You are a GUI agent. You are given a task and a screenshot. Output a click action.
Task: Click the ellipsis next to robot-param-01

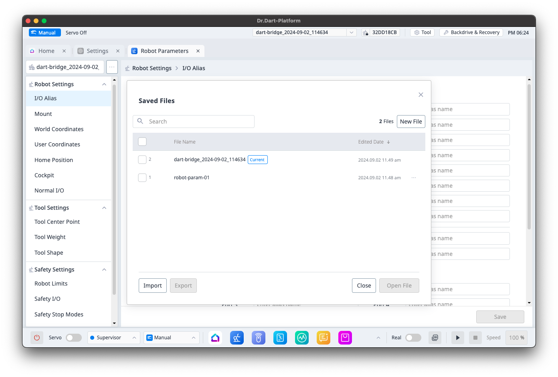click(x=414, y=178)
